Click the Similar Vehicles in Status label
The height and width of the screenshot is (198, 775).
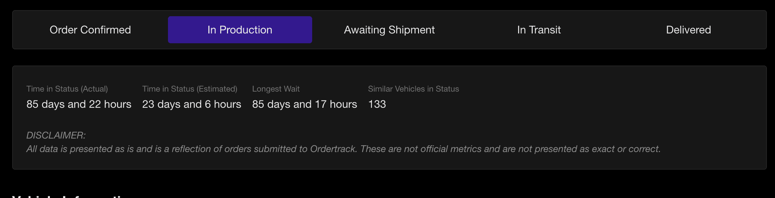point(413,89)
